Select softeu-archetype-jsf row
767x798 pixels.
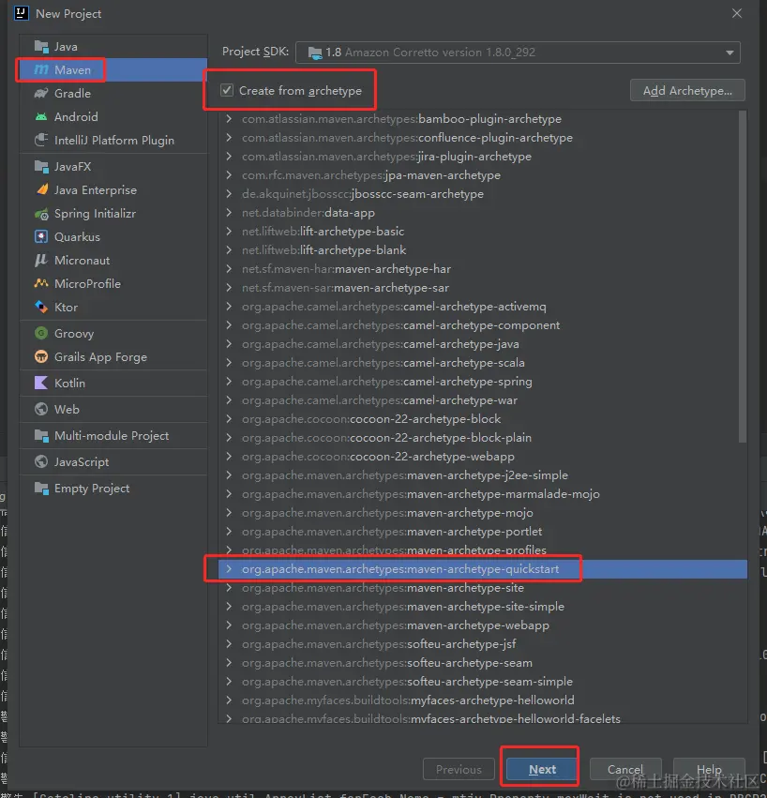coord(483,644)
